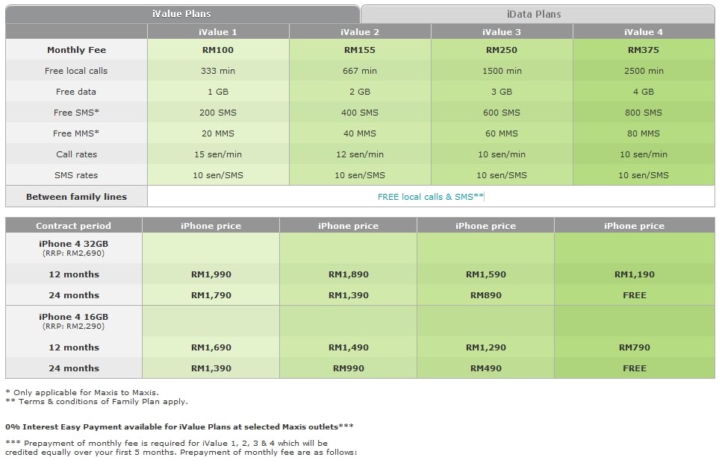Click the iValue 1 column header
This screenshot has height=463, width=719.
pyautogui.click(x=217, y=31)
